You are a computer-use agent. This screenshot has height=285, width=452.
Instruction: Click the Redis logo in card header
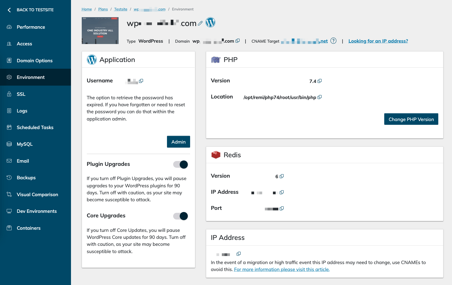coord(216,155)
